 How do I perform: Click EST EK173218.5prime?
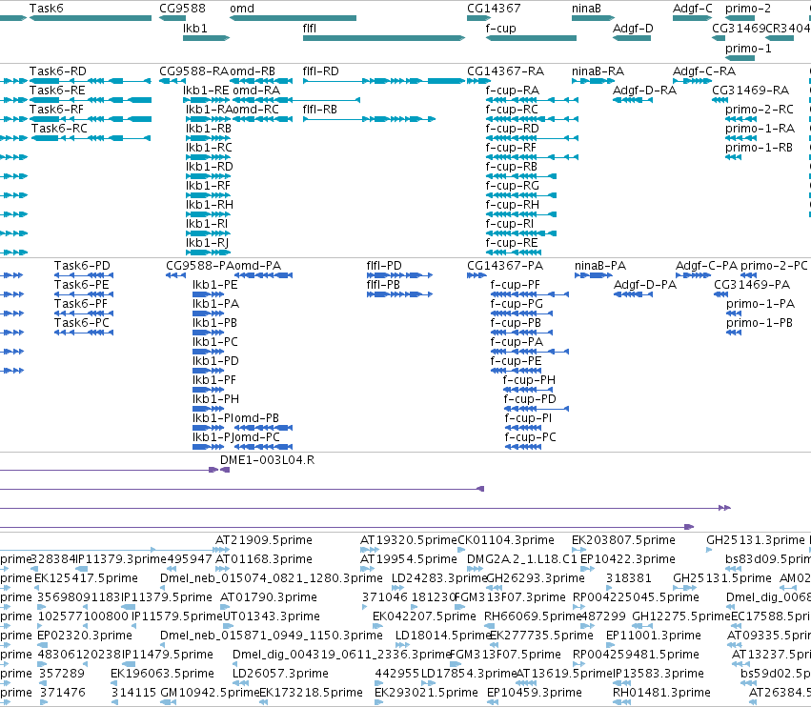point(263,702)
